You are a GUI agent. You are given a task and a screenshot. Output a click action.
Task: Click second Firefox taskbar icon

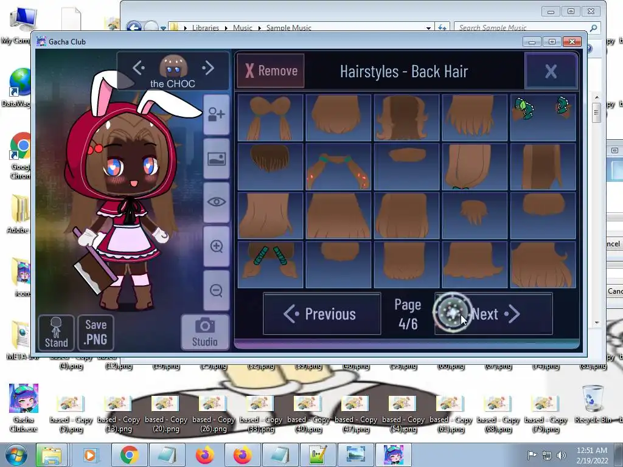point(242,455)
